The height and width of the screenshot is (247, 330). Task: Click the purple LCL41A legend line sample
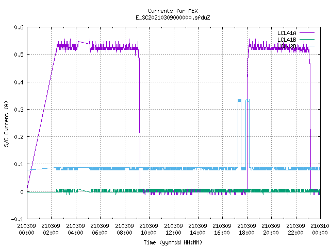tap(307, 33)
